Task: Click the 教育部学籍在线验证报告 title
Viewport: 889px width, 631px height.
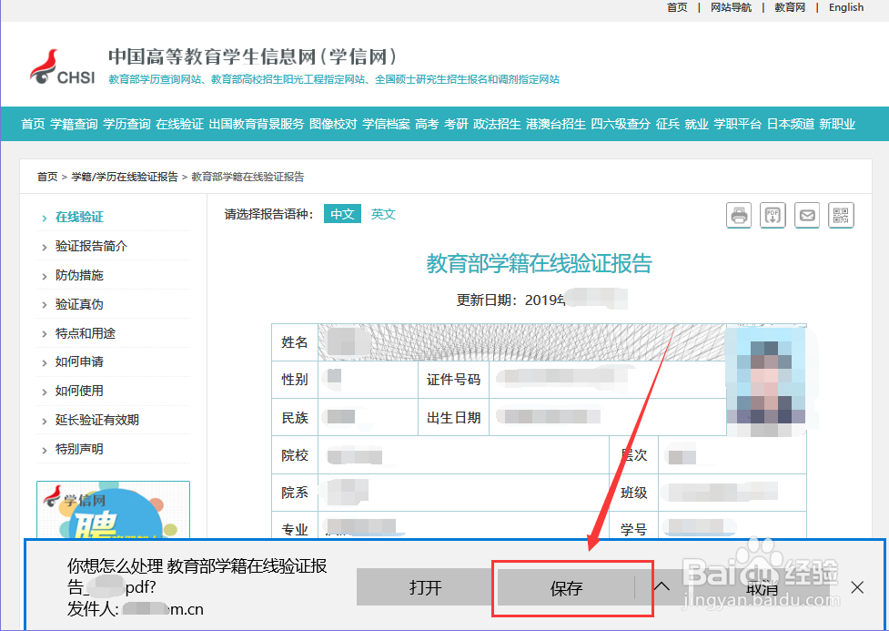Action: [540, 264]
